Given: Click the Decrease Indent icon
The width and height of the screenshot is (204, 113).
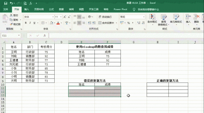Looking at the screenshot, I should (90, 23).
